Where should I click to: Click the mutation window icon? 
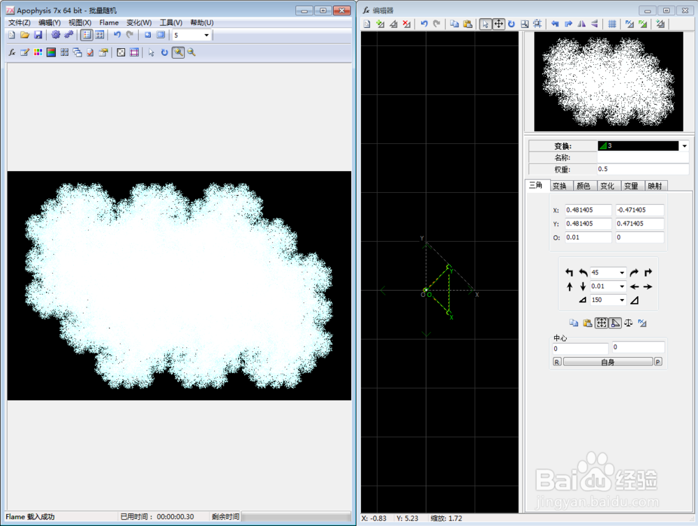point(63,52)
